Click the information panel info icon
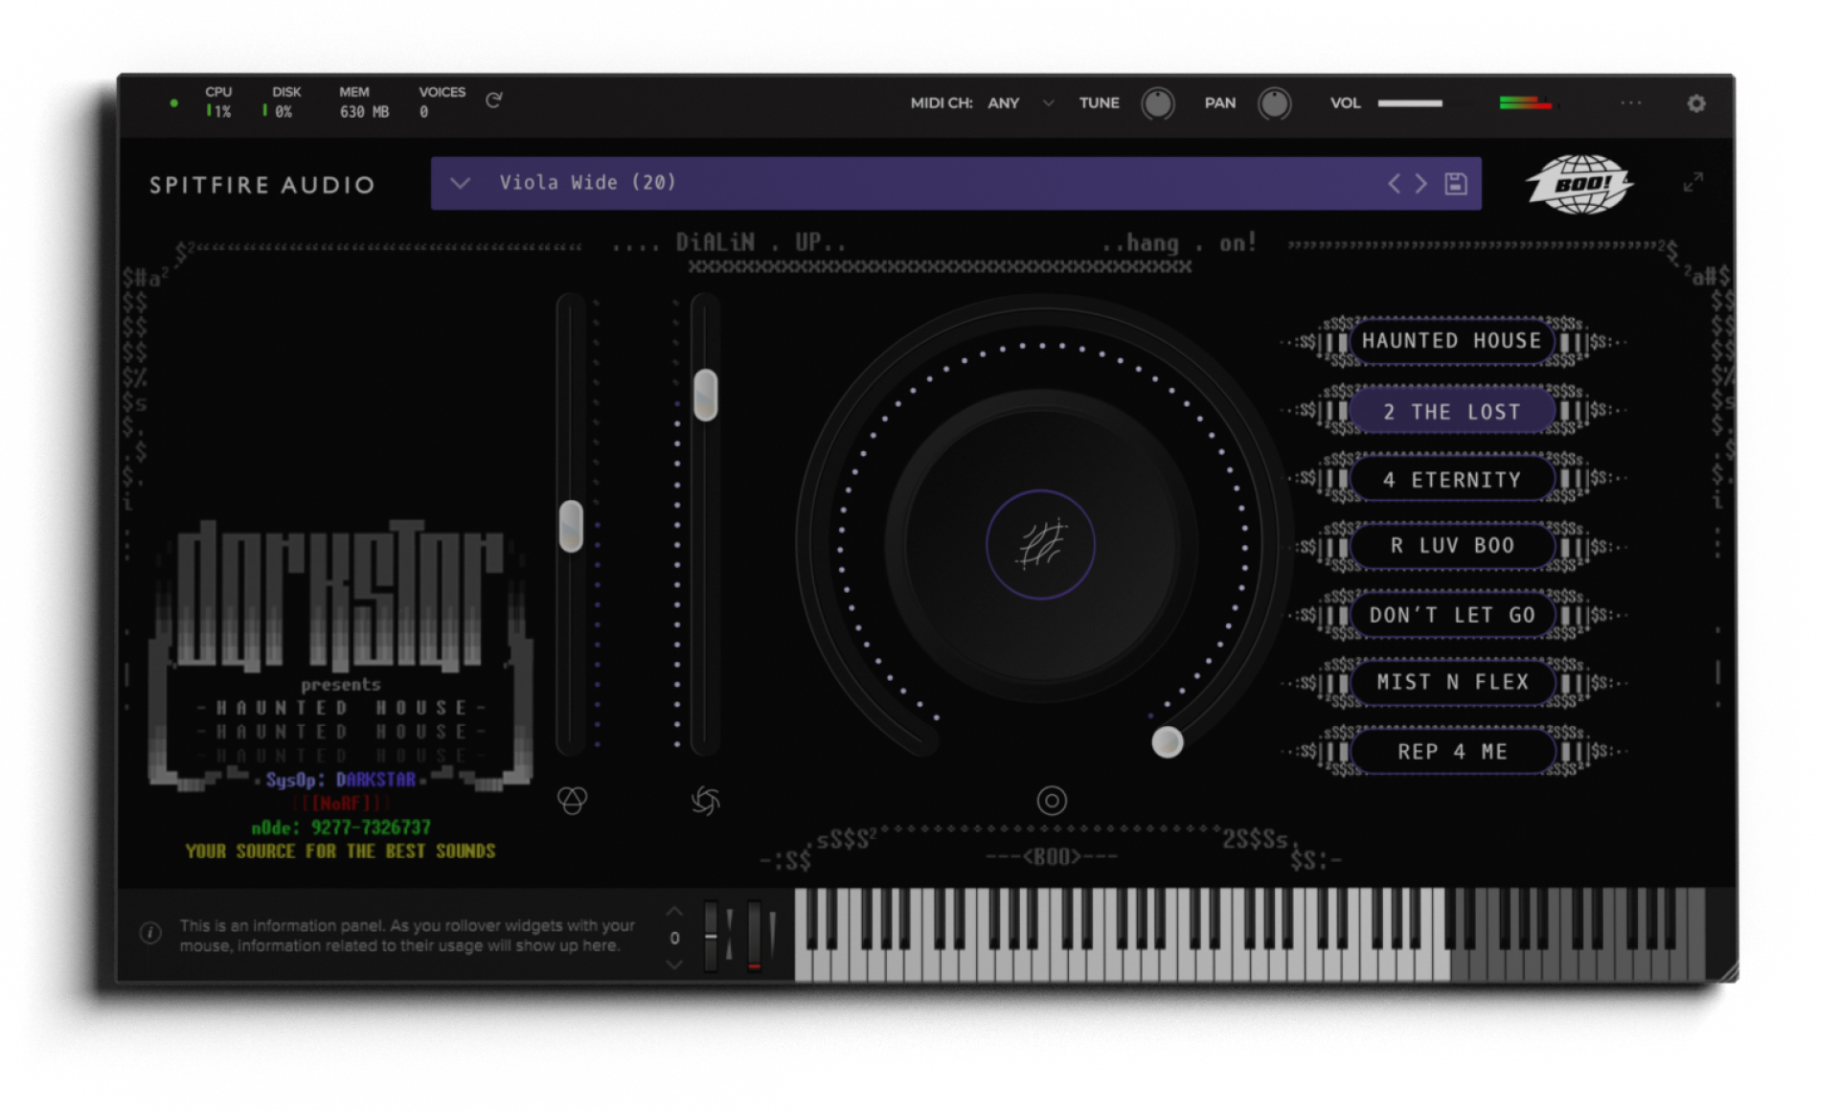The width and height of the screenshot is (1839, 1112). (x=150, y=933)
